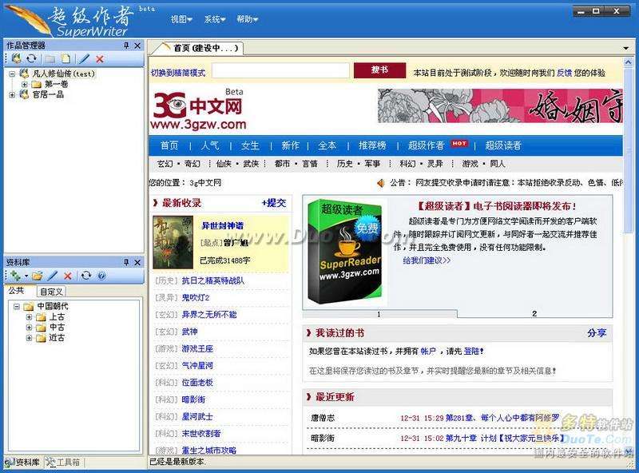Open the 帮助 menu
This screenshot has height=473, width=639.
point(248,19)
